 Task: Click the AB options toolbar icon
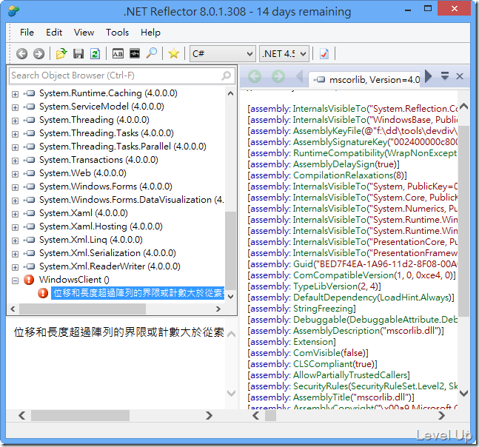pos(118,54)
